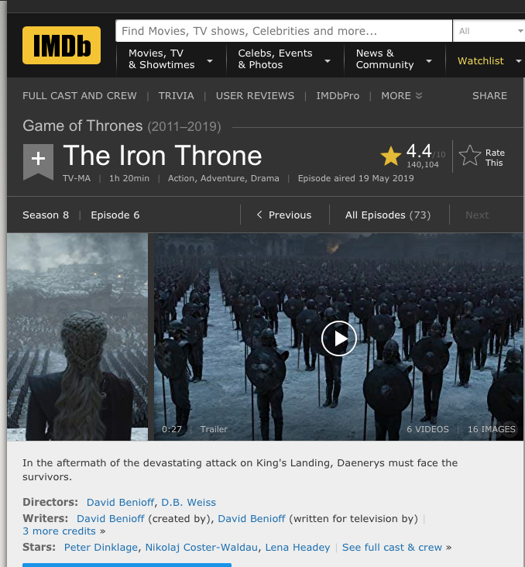Screen dimensions: 525x567
Task: Open Peter Dinklage's page
Action: click(x=101, y=547)
